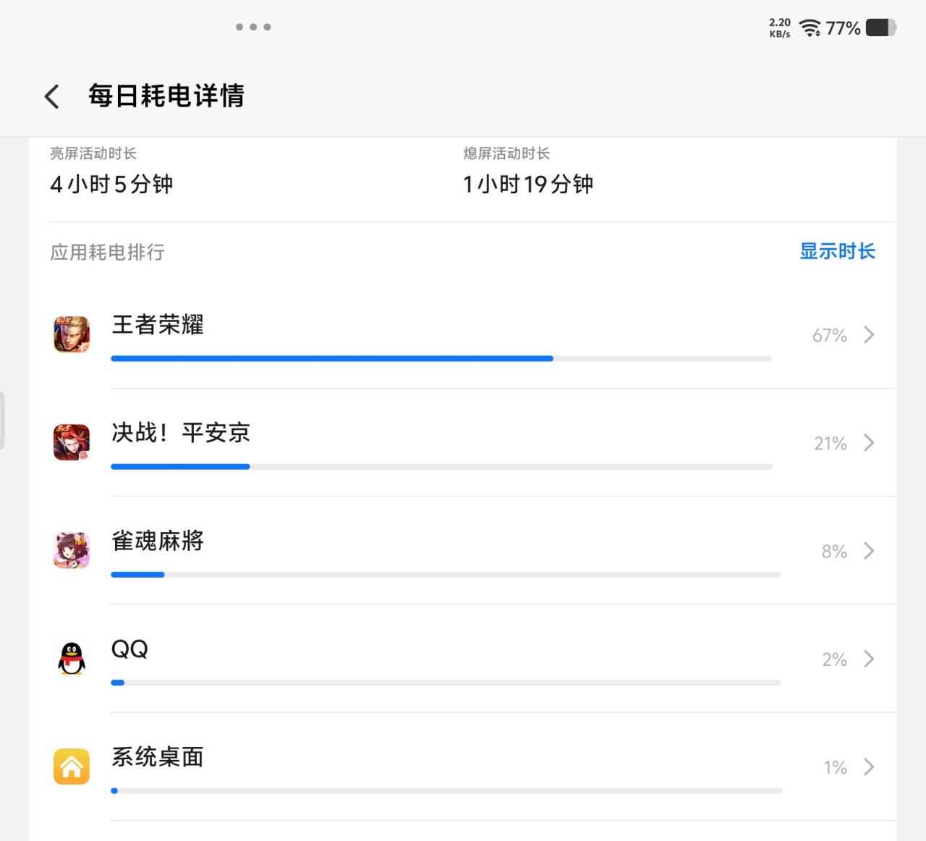Tap the 系统桌面 home icon
This screenshot has width=926, height=841.
72,766
